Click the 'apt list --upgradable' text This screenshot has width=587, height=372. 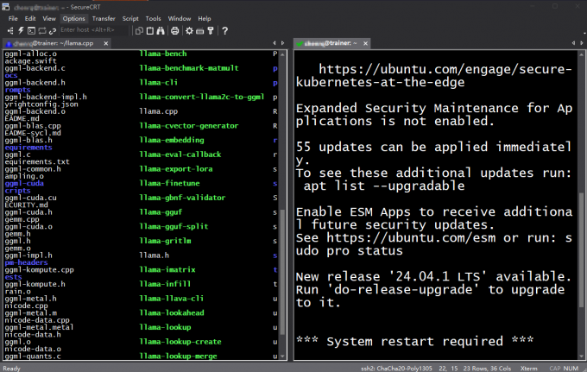[384, 186]
